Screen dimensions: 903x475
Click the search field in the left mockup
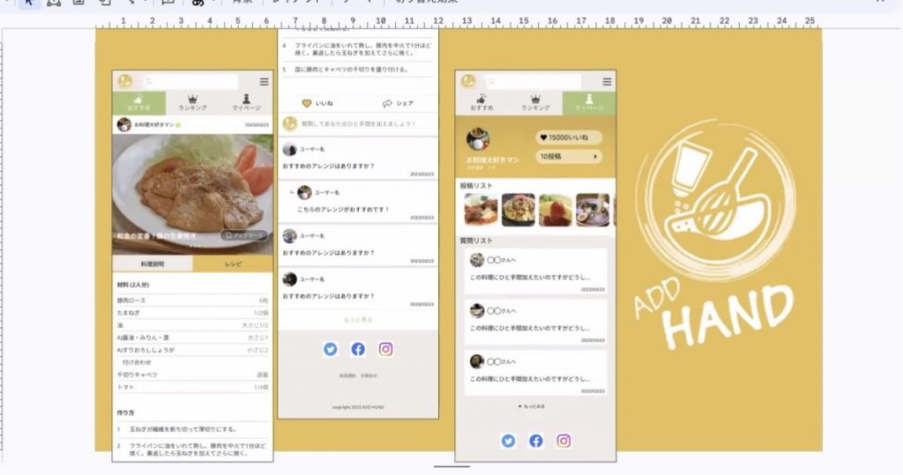point(190,82)
